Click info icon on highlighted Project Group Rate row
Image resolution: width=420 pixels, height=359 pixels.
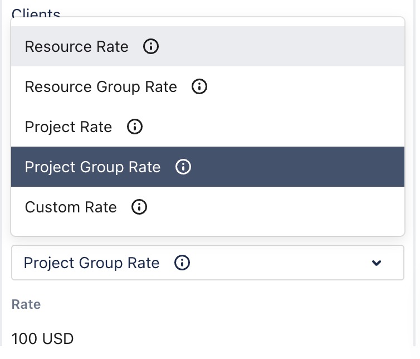click(x=183, y=167)
